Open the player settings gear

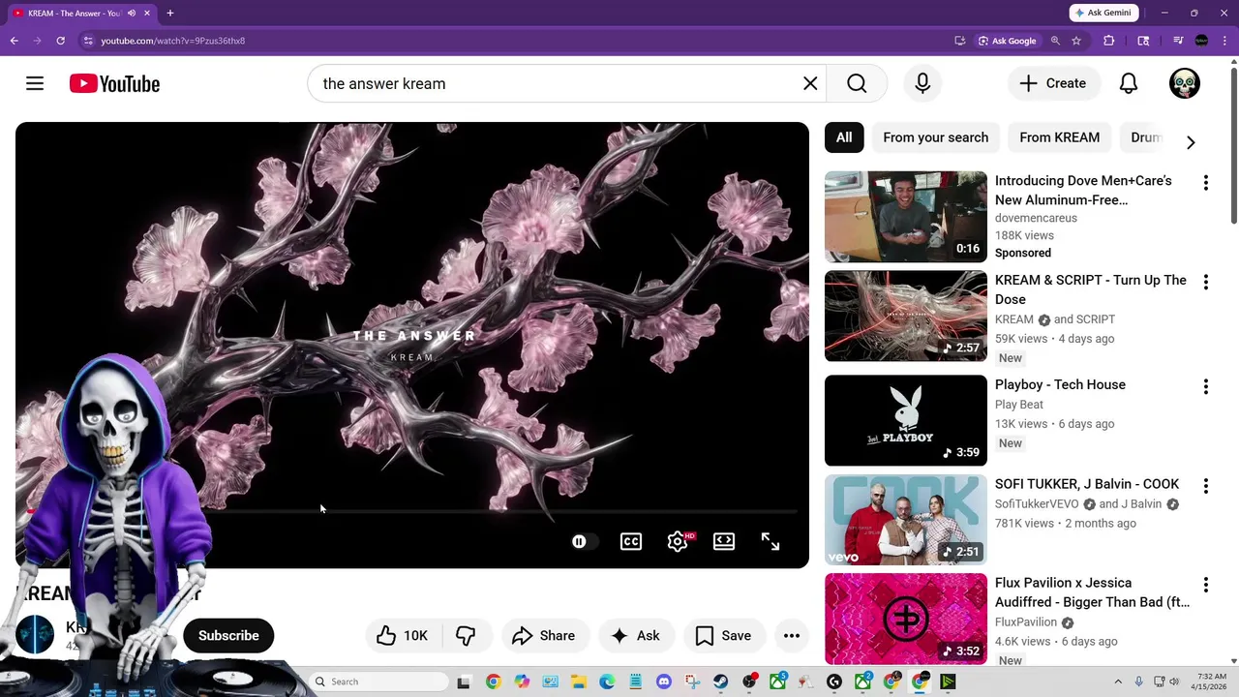click(678, 542)
